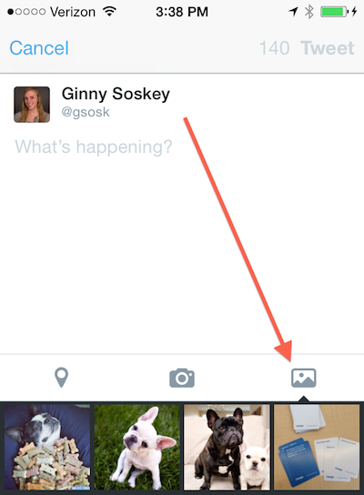Tap the cellular signal dots
Screen dimensions: 364x495
click(26, 12)
